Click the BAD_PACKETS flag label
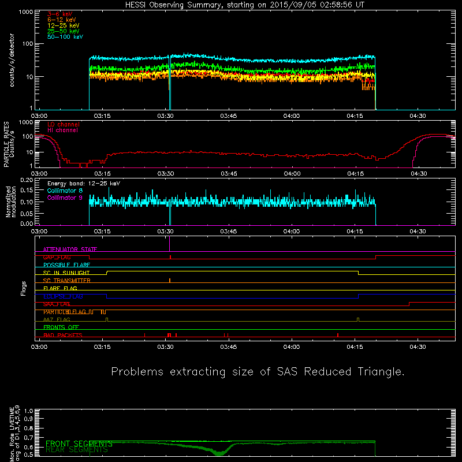 [63, 336]
